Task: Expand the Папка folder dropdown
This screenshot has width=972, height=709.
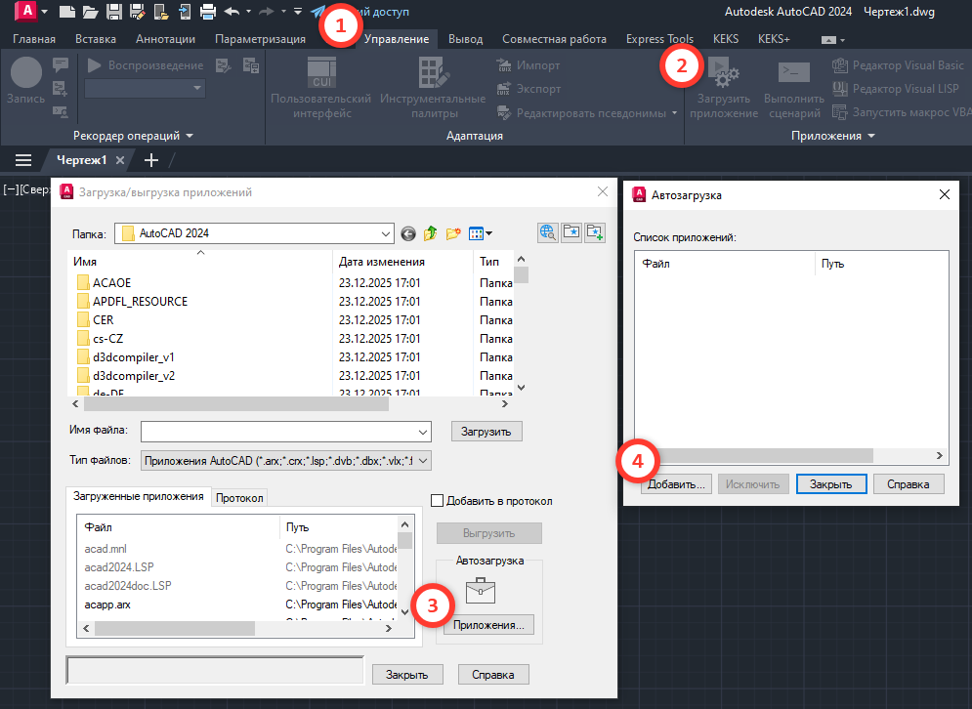Action: [x=386, y=233]
